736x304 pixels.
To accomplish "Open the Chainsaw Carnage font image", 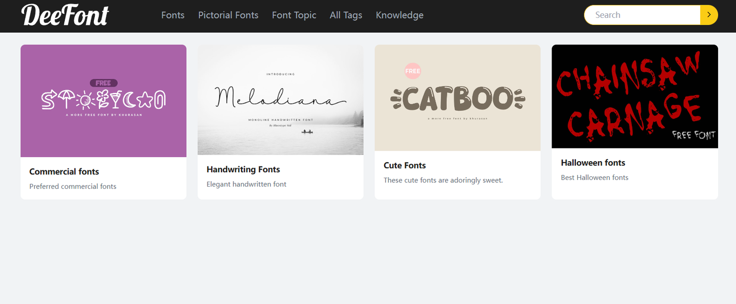I will pyautogui.click(x=635, y=96).
